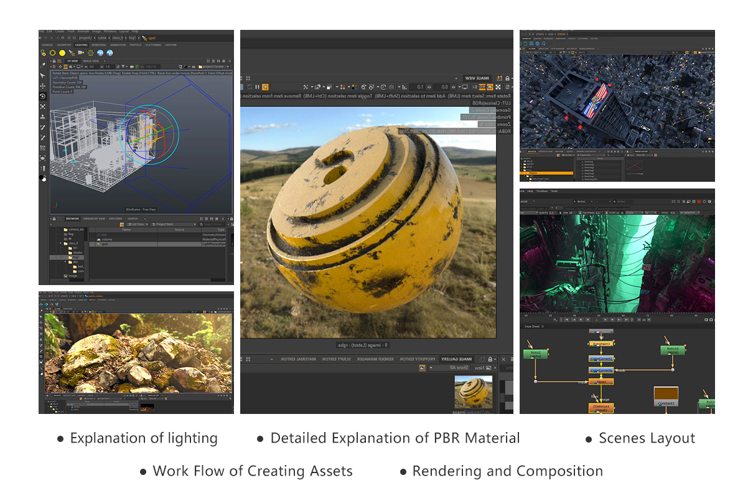Image resolution: width=753 pixels, height=498 pixels.
Task: Select the translate (cross arrows) tool
Action: [x=42, y=86]
